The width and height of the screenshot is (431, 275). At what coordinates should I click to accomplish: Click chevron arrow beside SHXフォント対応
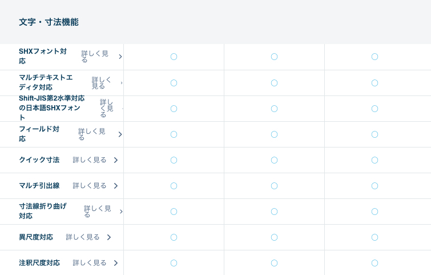point(120,57)
